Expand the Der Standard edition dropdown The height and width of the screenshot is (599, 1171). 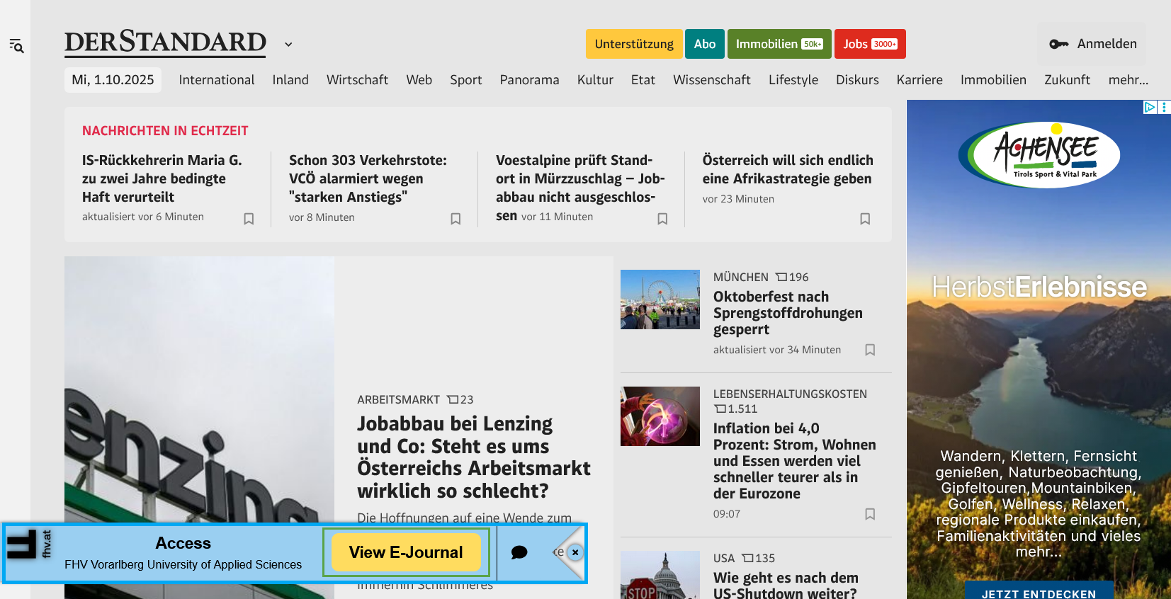[288, 45]
